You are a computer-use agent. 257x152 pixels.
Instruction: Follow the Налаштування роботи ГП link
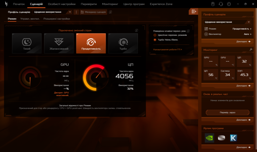[167, 49]
